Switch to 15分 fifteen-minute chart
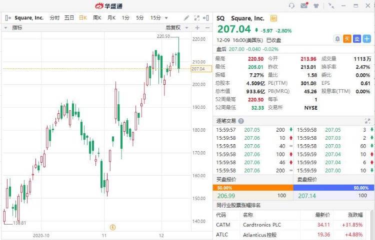The image size is (375, 240). 155,18
